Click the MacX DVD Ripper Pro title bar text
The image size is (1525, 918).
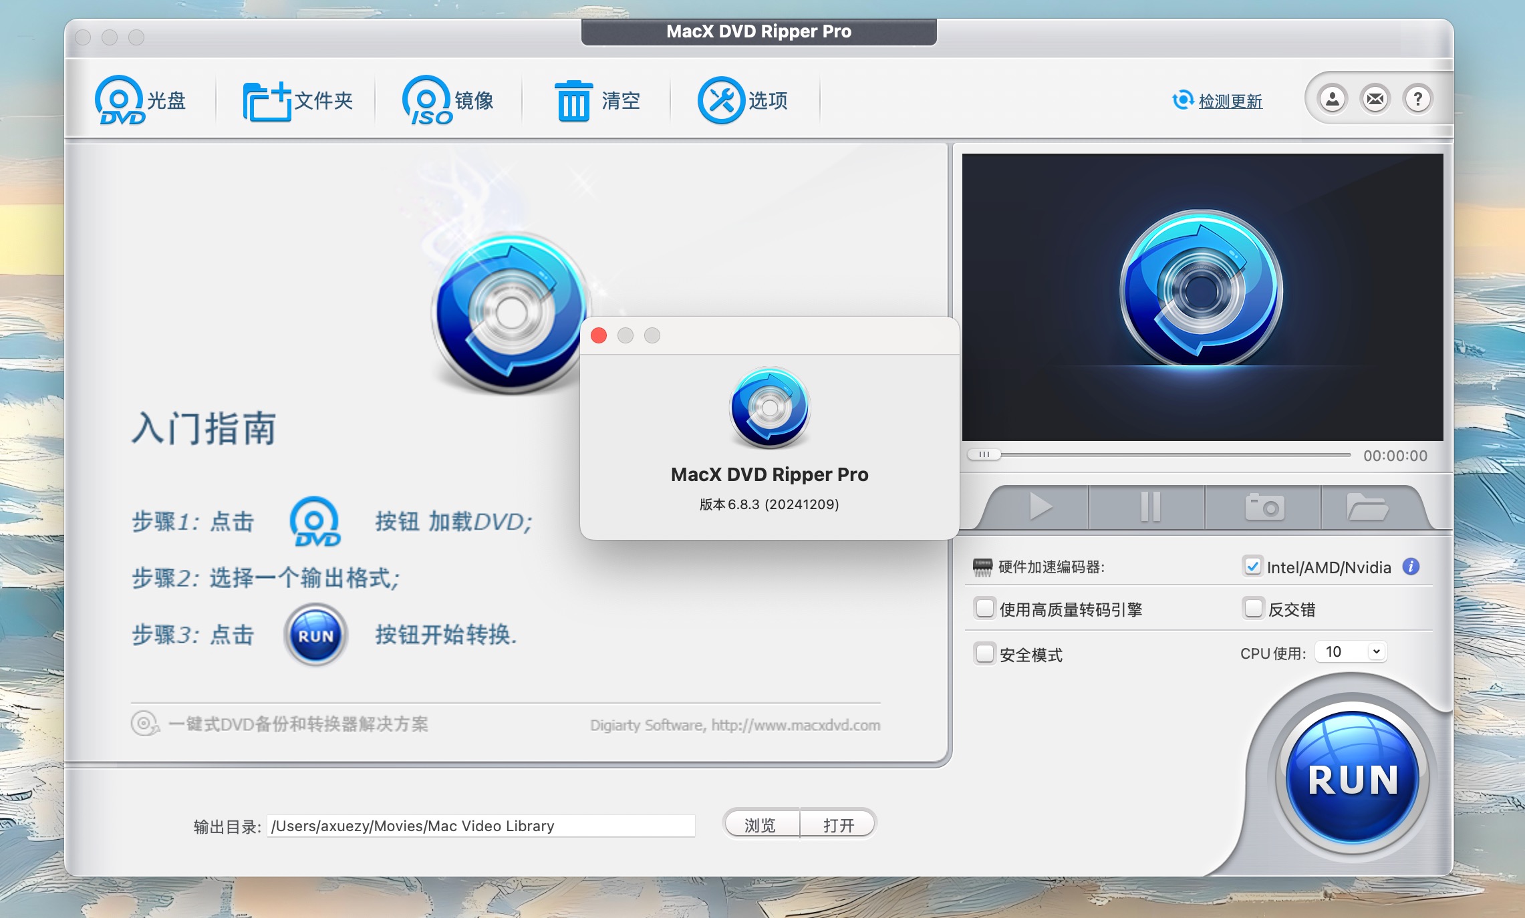tap(758, 31)
